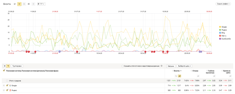Click the Яндекс row label
Viewport: 235px width, 94px height.
[14, 90]
